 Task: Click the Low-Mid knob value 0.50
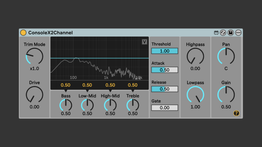click(87, 113)
